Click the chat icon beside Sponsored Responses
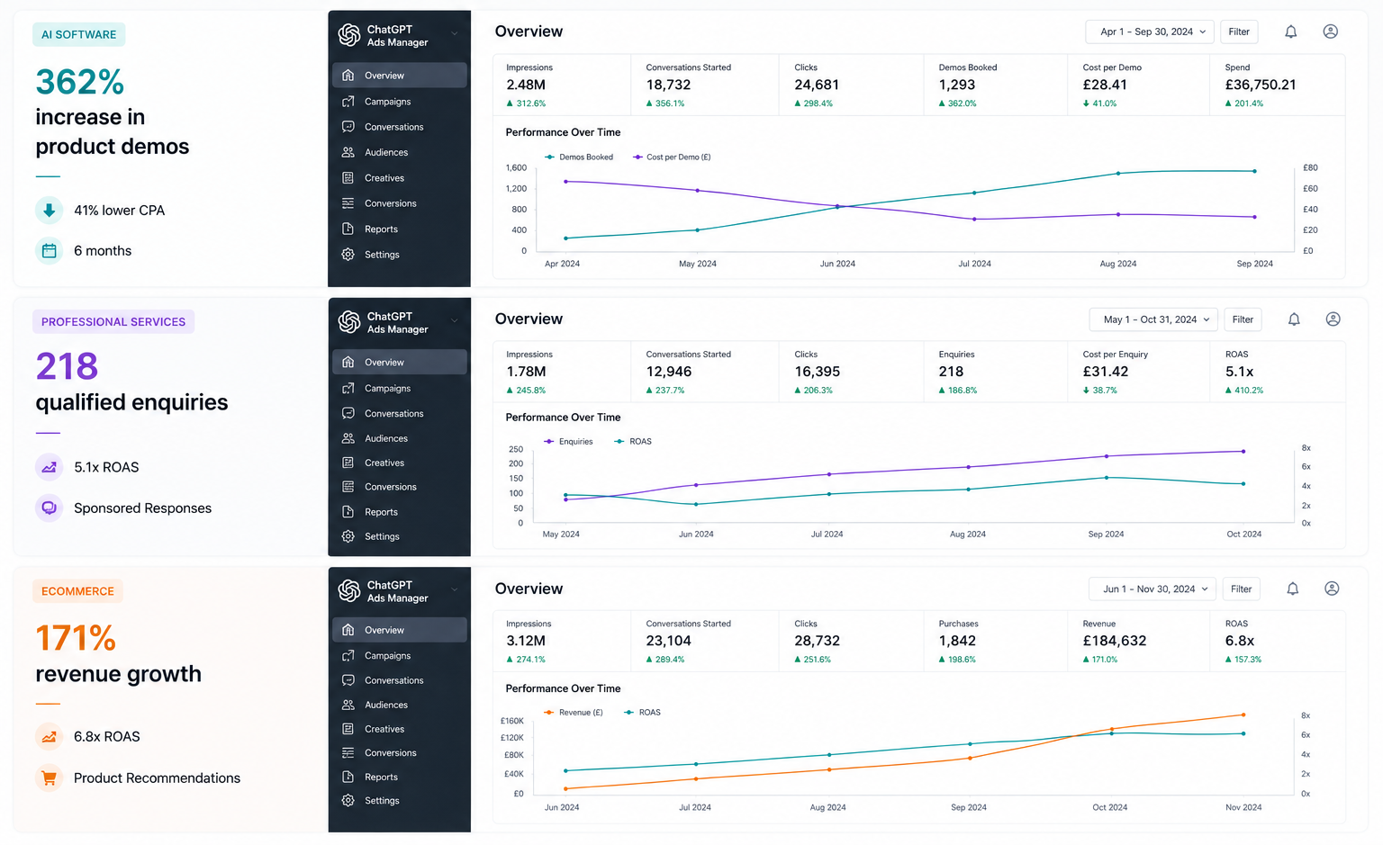Image resolution: width=1383 pixels, height=845 pixels. pos(50,508)
